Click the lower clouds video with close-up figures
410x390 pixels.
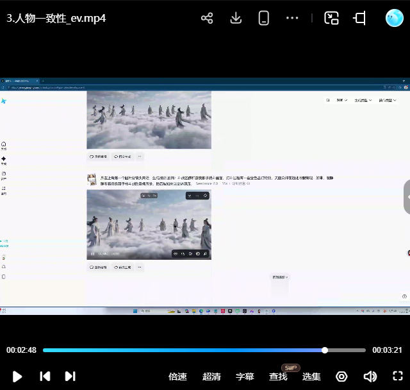pos(149,225)
